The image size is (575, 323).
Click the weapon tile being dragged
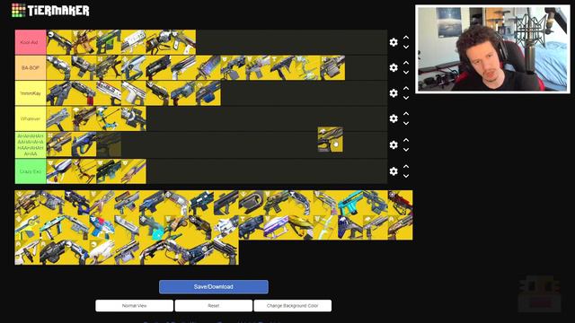(x=331, y=139)
